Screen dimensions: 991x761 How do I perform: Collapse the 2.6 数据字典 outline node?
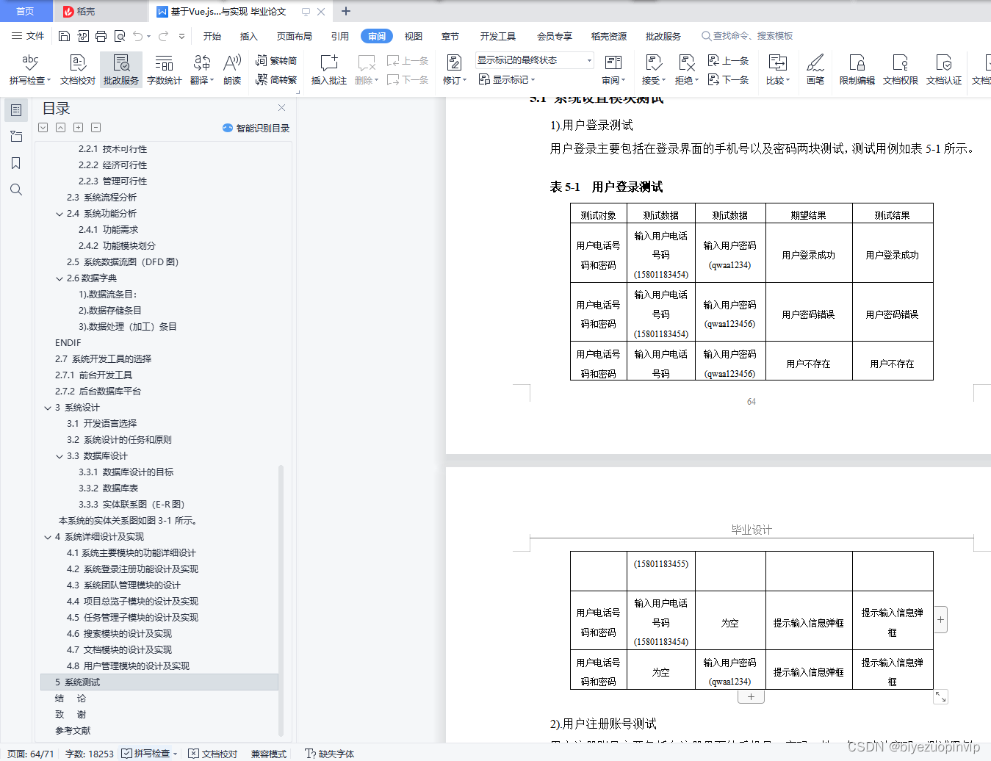click(60, 278)
